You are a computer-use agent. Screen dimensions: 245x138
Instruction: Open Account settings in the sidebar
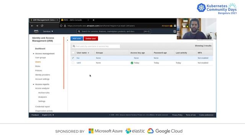tap(42, 79)
